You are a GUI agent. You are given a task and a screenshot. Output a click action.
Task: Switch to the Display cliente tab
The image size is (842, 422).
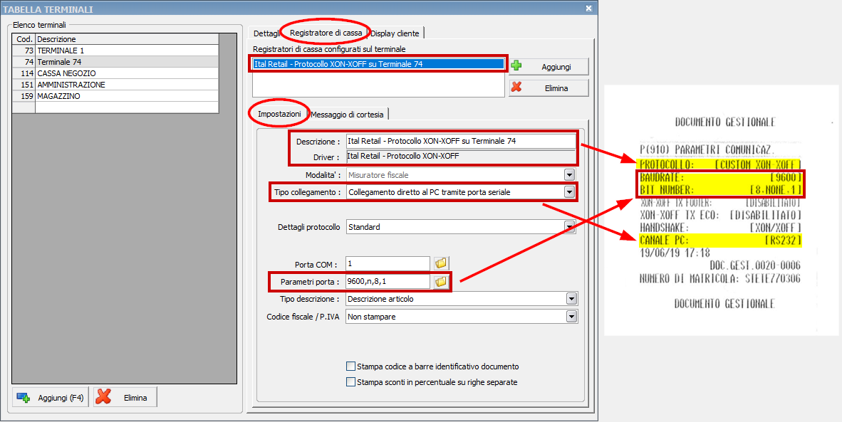pos(395,33)
